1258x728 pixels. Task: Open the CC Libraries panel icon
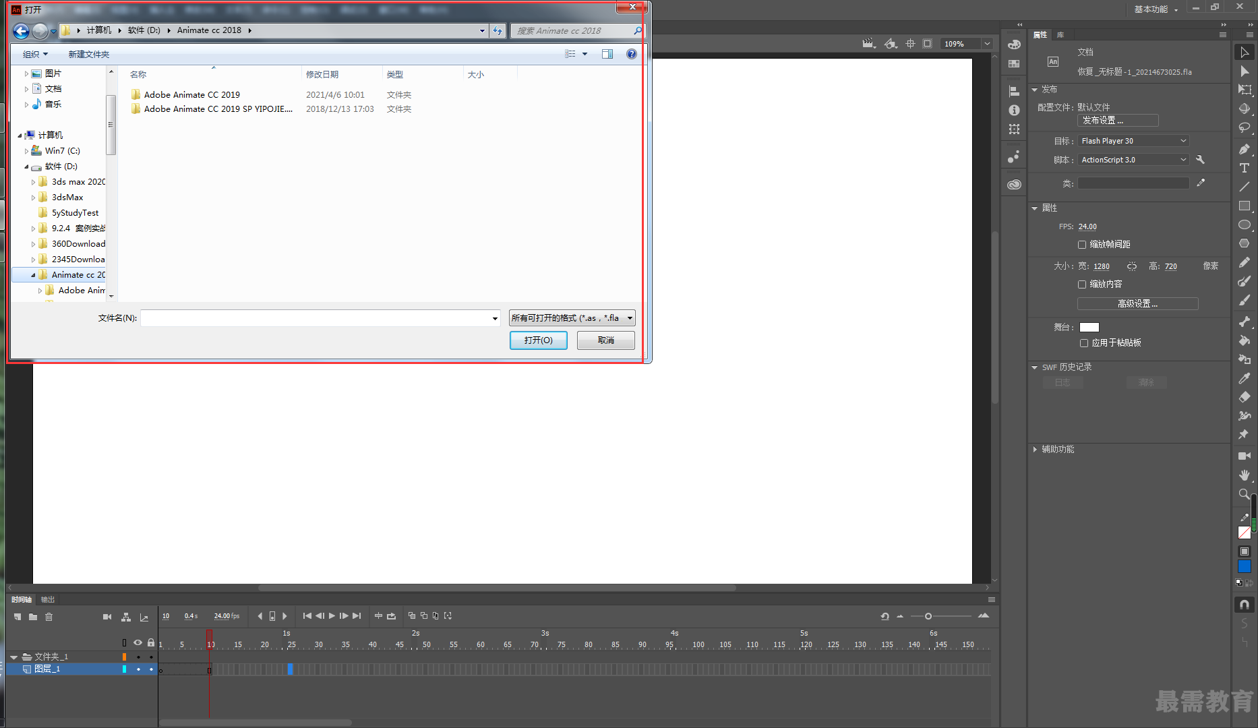[x=1014, y=184]
